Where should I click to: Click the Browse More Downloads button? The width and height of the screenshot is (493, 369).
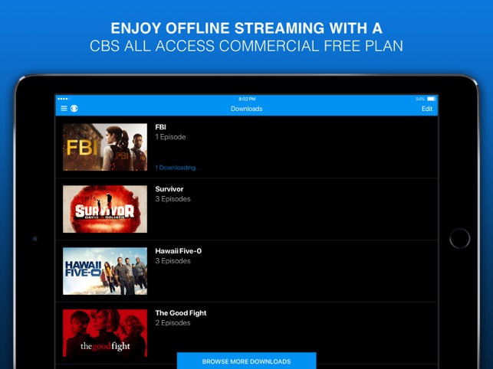click(x=247, y=361)
